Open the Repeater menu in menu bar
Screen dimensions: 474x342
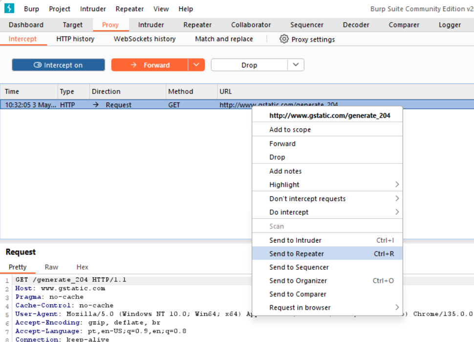coord(129,9)
